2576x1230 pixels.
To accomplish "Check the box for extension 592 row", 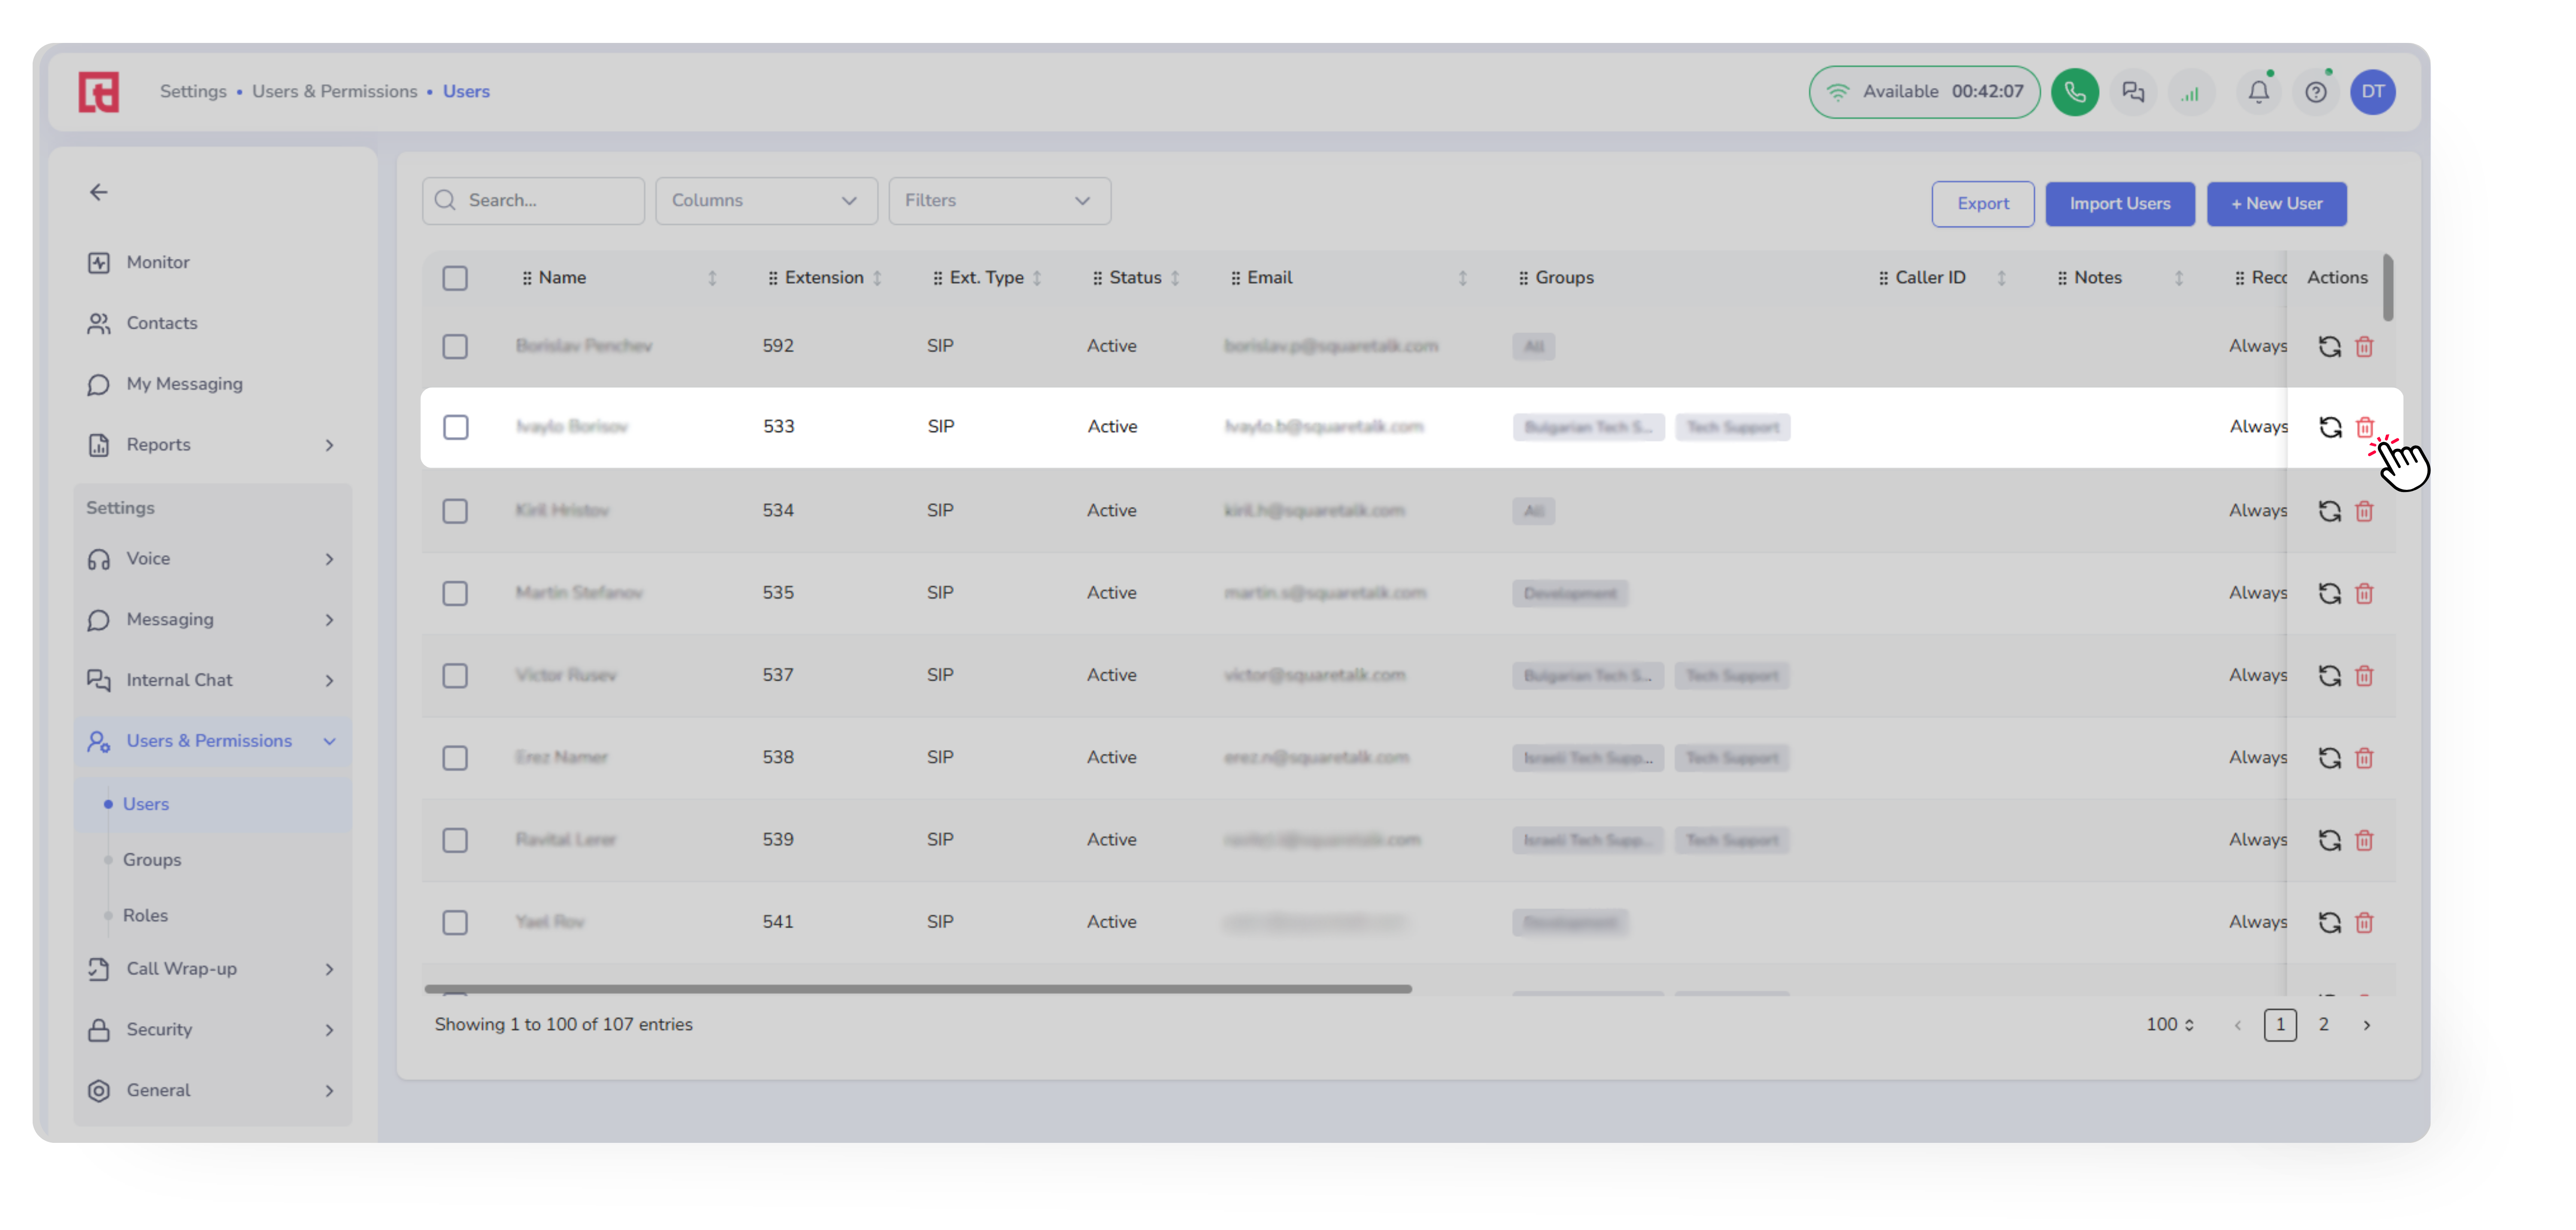I will tap(455, 346).
